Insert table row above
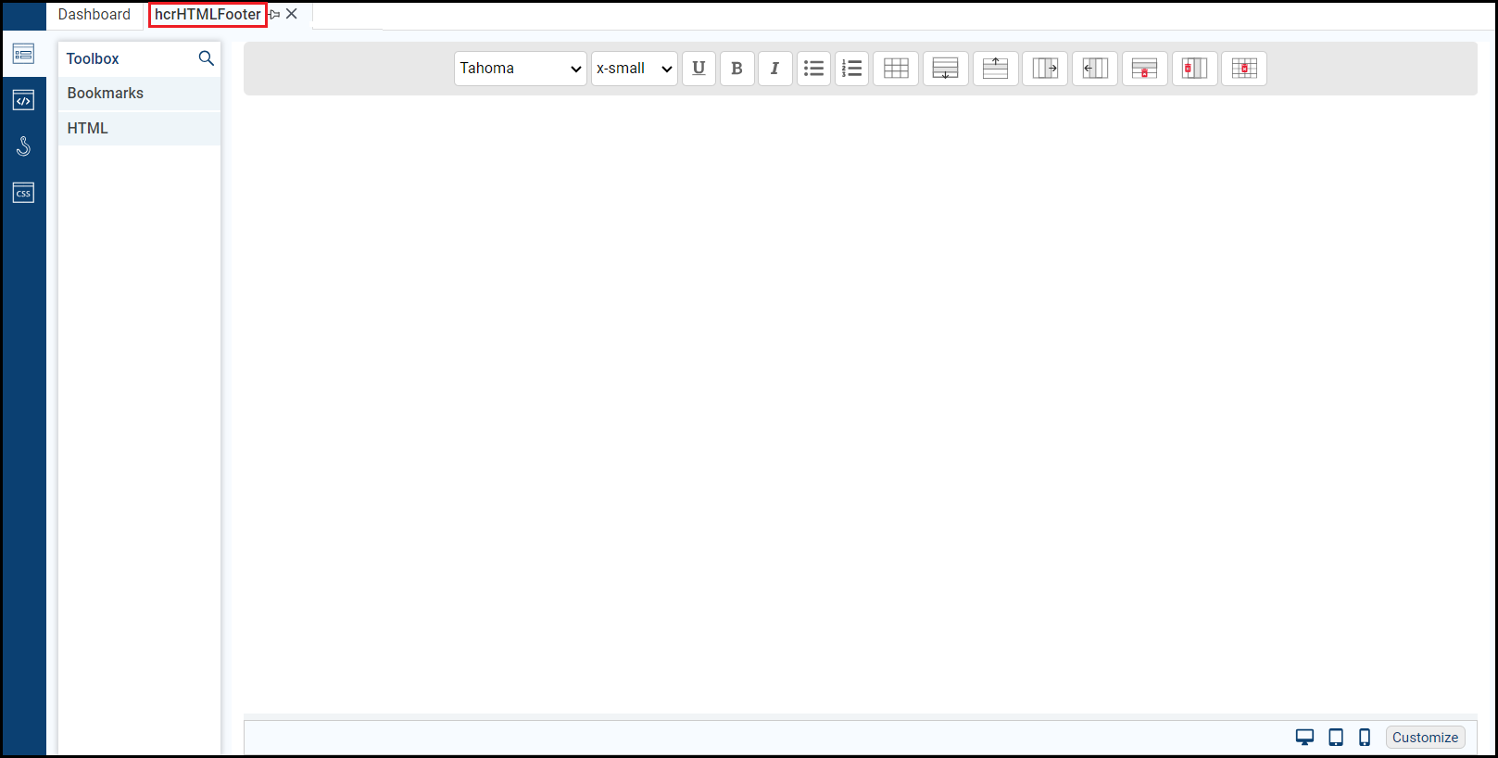 pos(995,69)
